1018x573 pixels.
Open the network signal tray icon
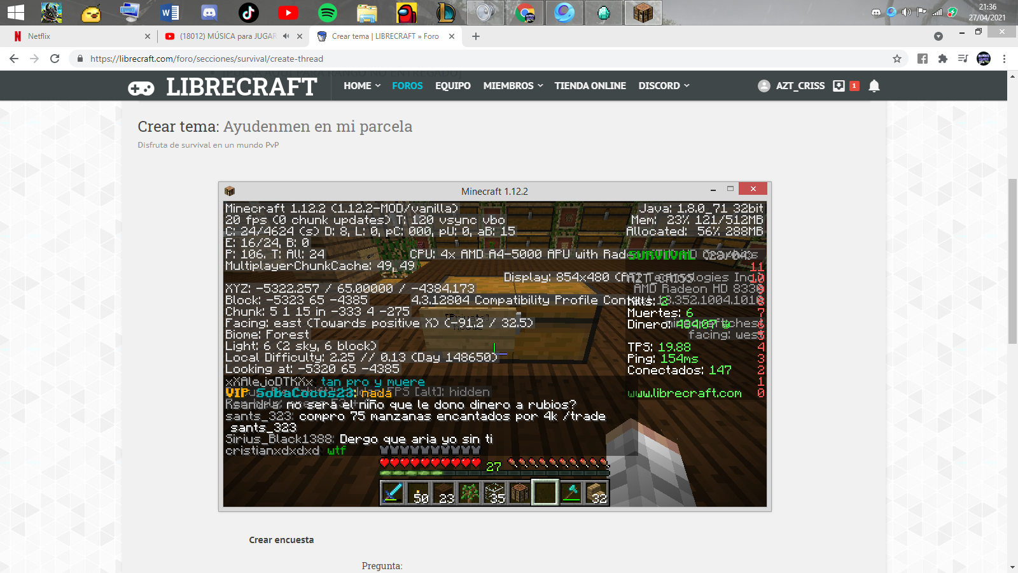tap(937, 12)
